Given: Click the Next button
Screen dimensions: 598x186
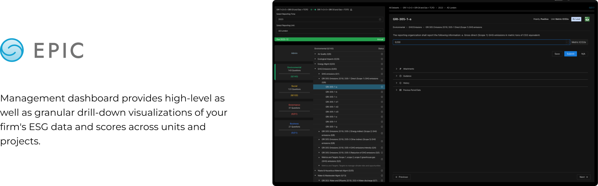Looking at the screenshot, I should coord(583,177).
